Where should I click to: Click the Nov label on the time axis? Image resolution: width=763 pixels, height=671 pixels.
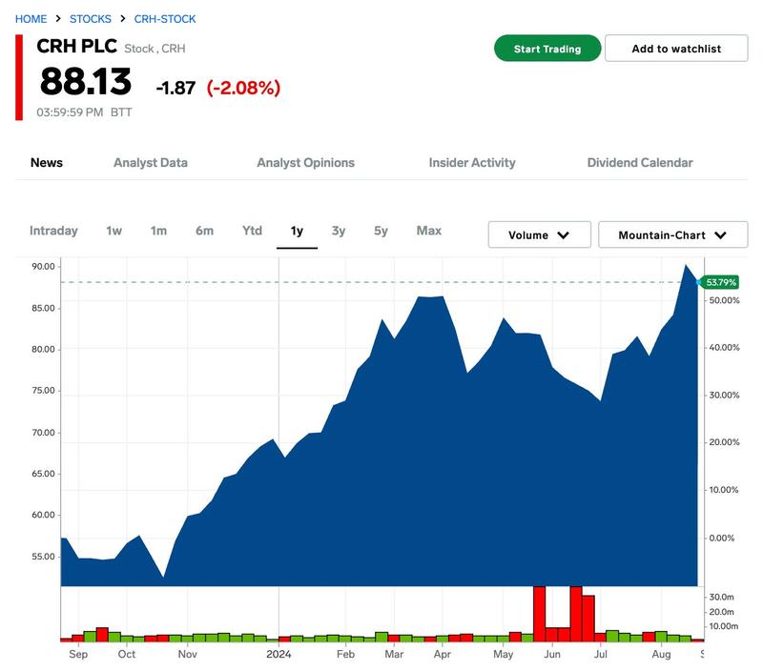pyautogui.click(x=187, y=654)
